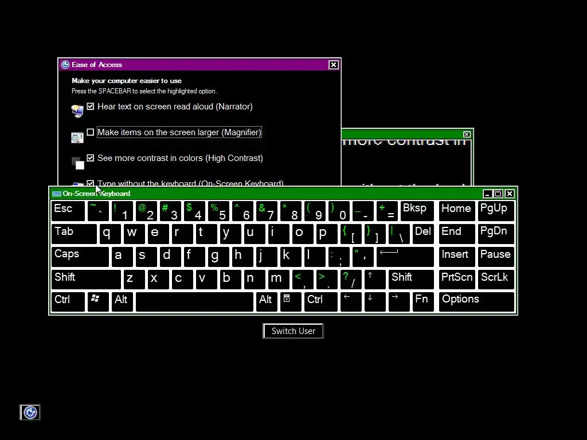
Task: Click the Tab key
Action: (74, 234)
